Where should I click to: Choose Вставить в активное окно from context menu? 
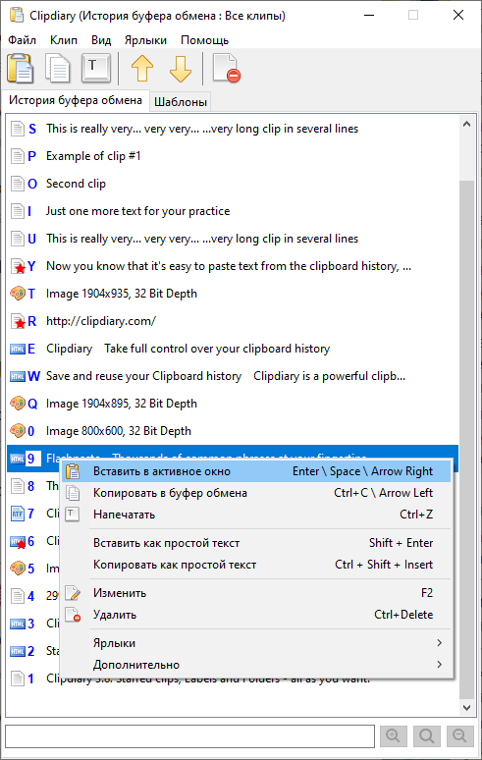click(x=257, y=471)
